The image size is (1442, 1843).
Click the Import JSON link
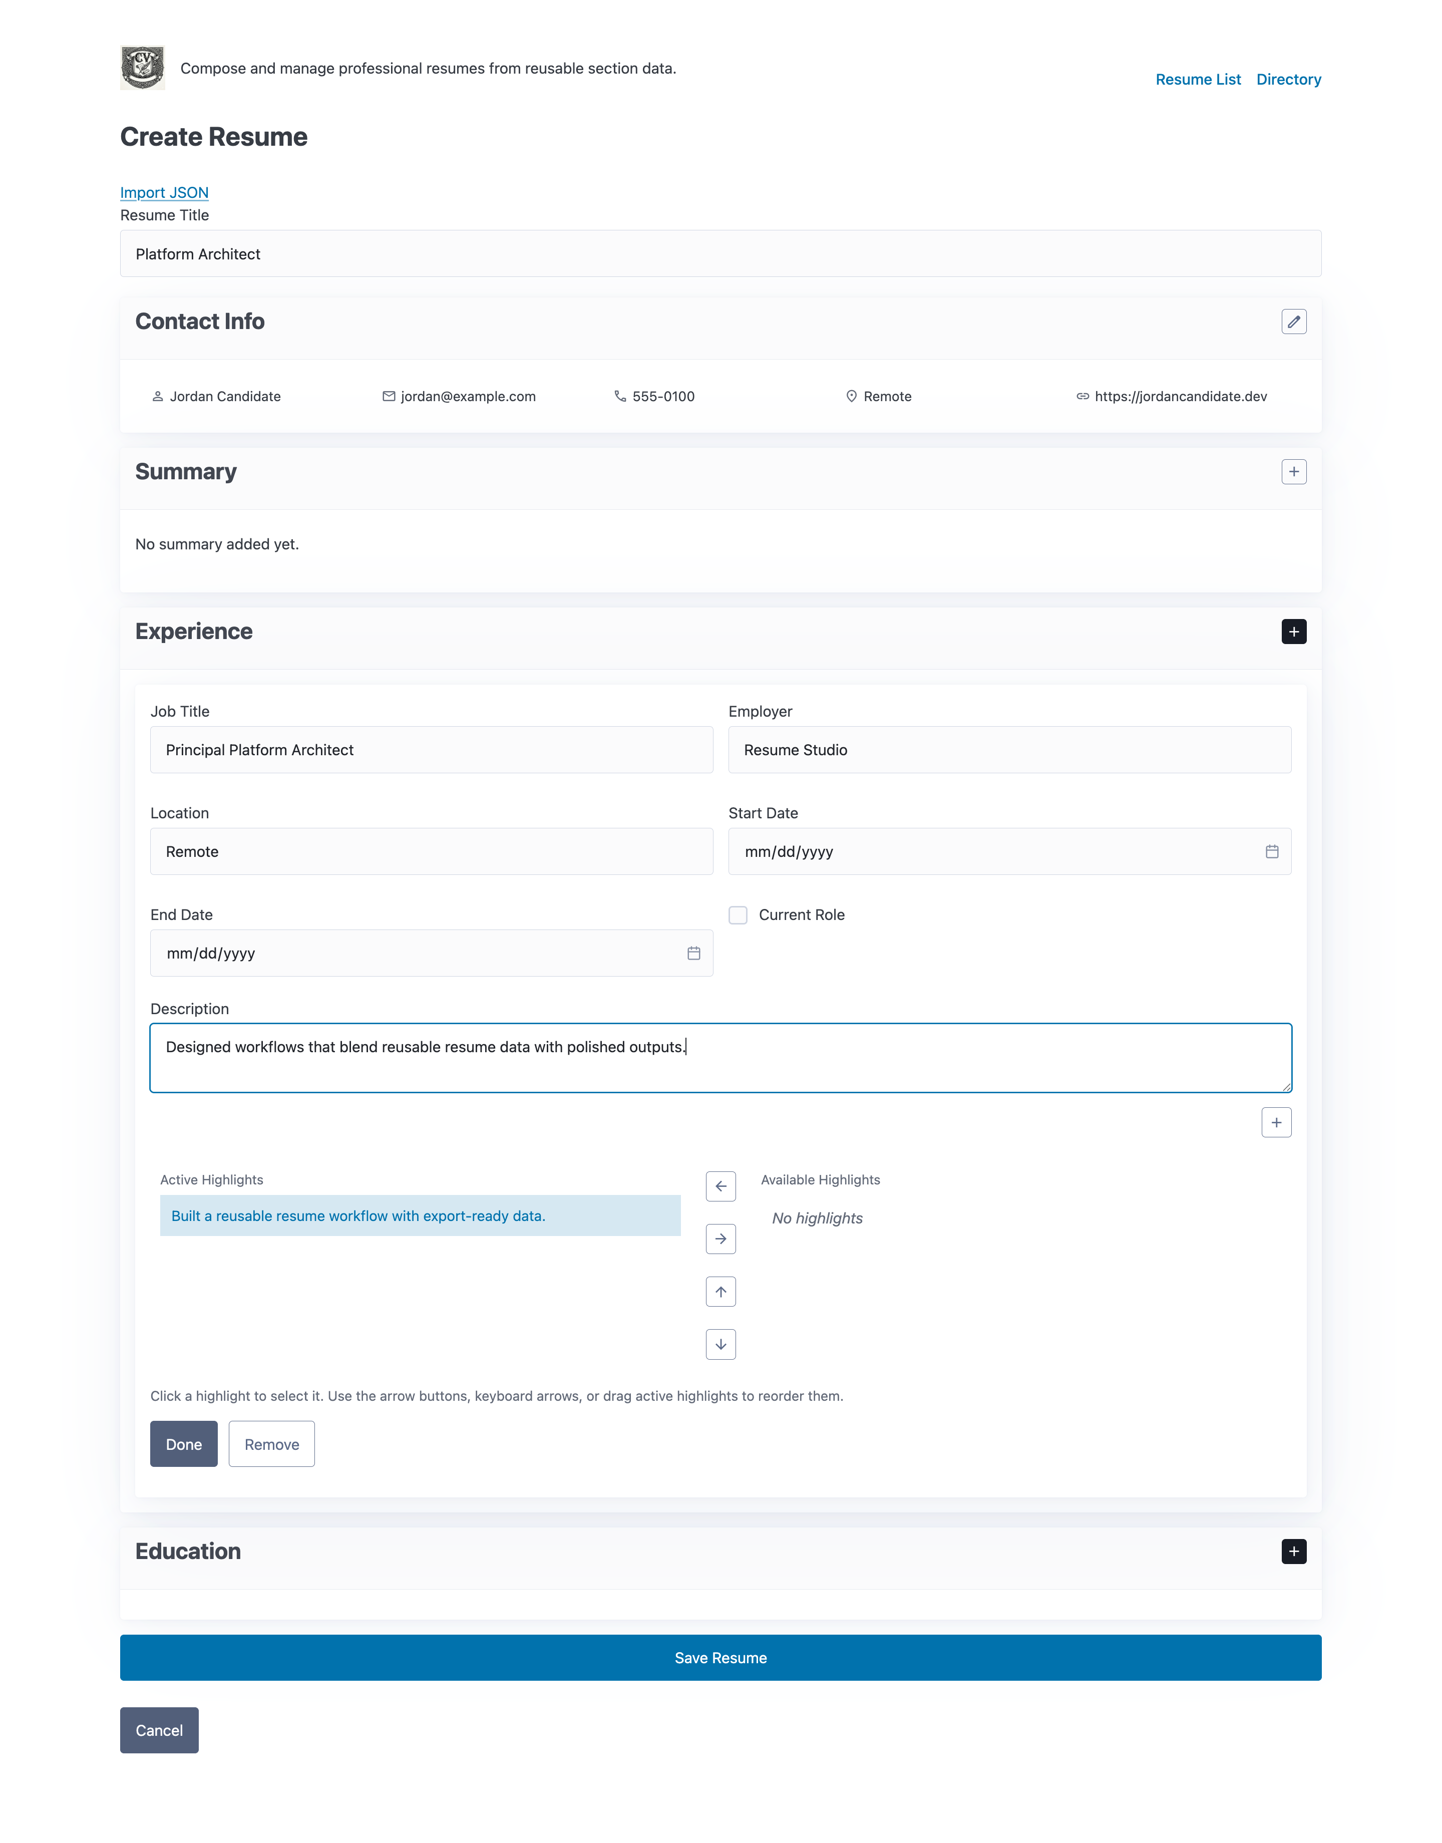tap(164, 192)
